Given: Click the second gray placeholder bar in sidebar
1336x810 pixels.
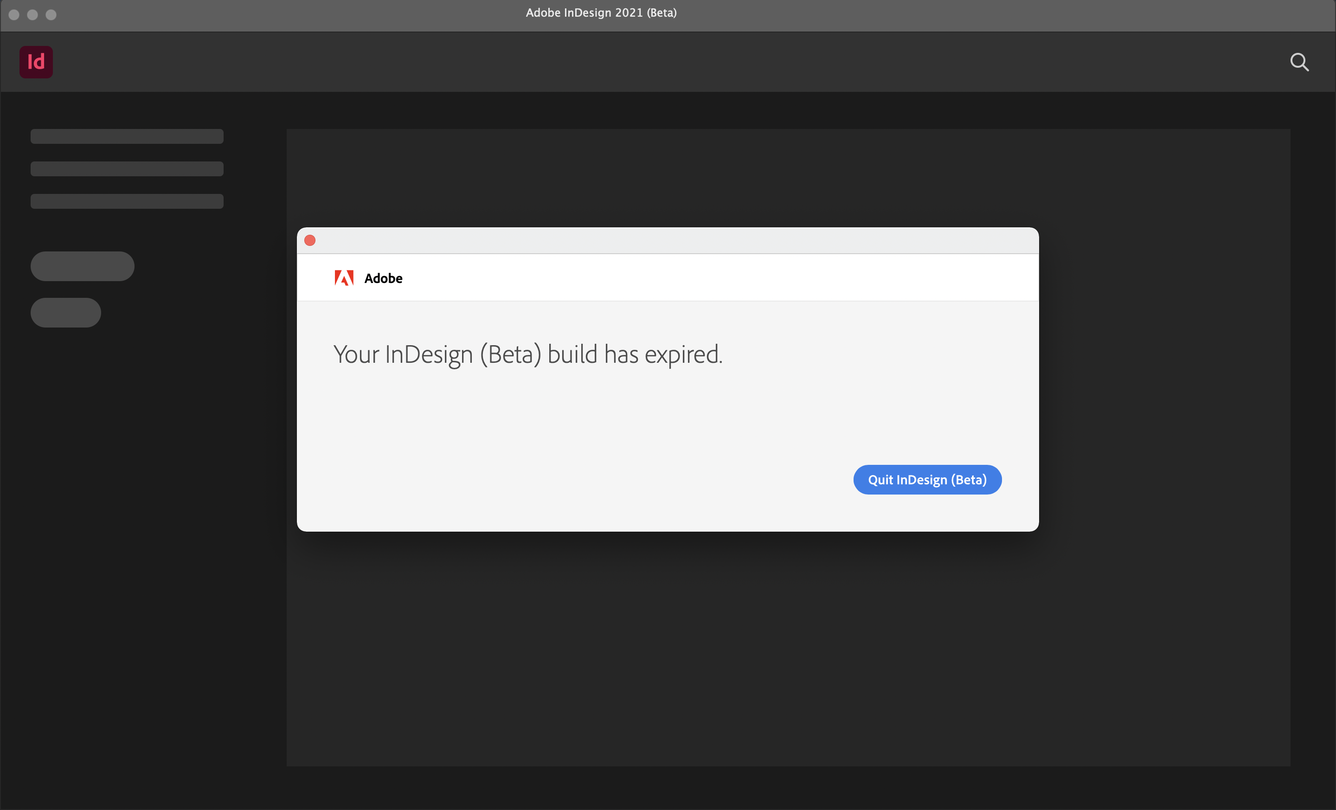Looking at the screenshot, I should click(127, 168).
